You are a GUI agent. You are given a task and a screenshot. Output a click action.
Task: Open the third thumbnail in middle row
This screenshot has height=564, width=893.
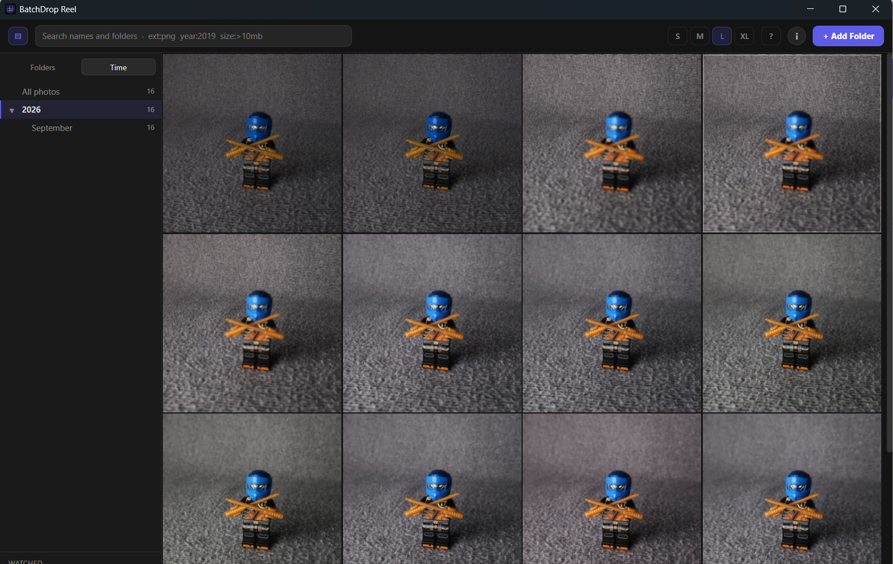[612, 323]
